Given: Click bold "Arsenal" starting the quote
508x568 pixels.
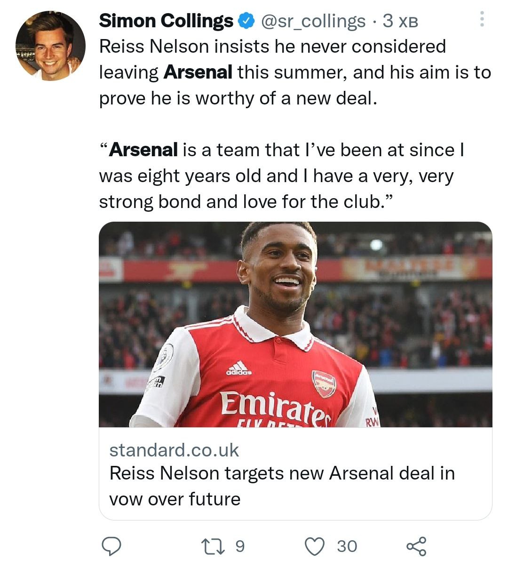Looking at the screenshot, I should (143, 150).
